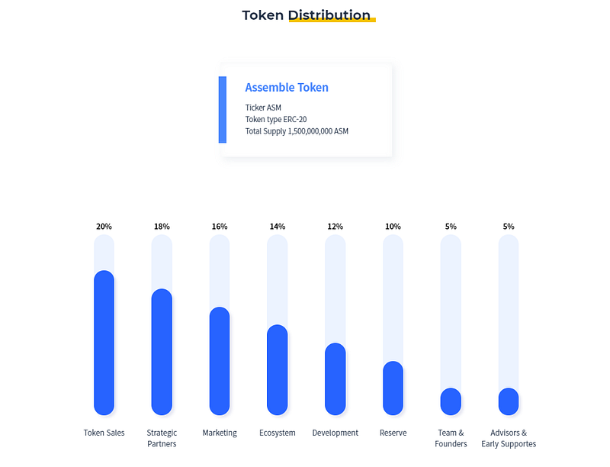The width and height of the screenshot is (610, 467).
Task: Click the Advisors & Early Supportes bar
Action: [x=509, y=401]
